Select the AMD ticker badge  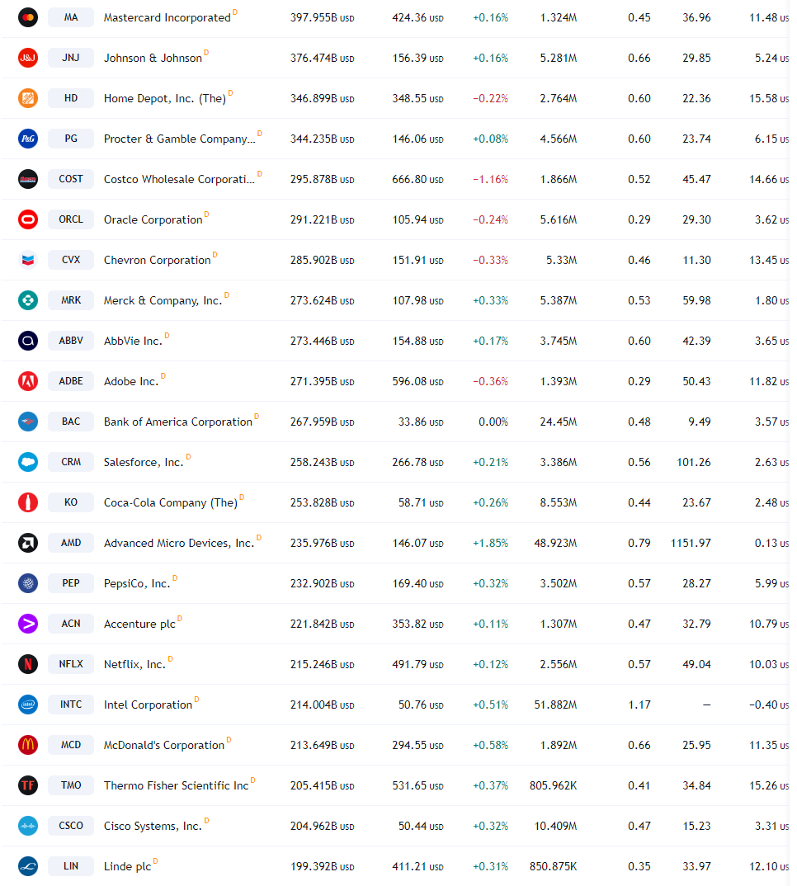(71, 543)
